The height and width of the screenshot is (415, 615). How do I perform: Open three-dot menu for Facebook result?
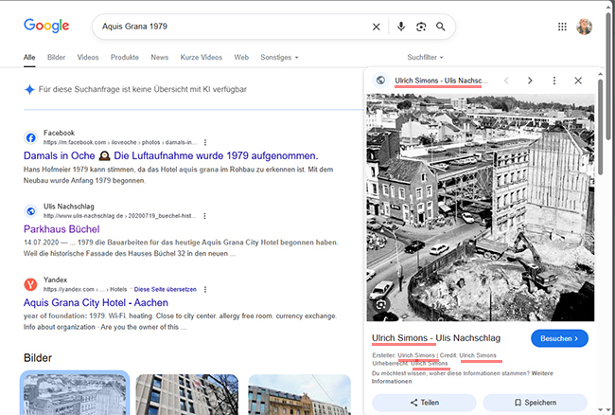click(x=205, y=142)
